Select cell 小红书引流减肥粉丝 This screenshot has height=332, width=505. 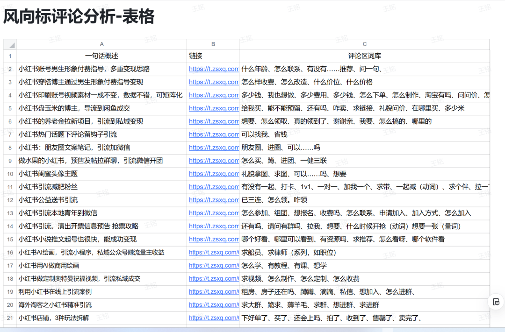101,187
